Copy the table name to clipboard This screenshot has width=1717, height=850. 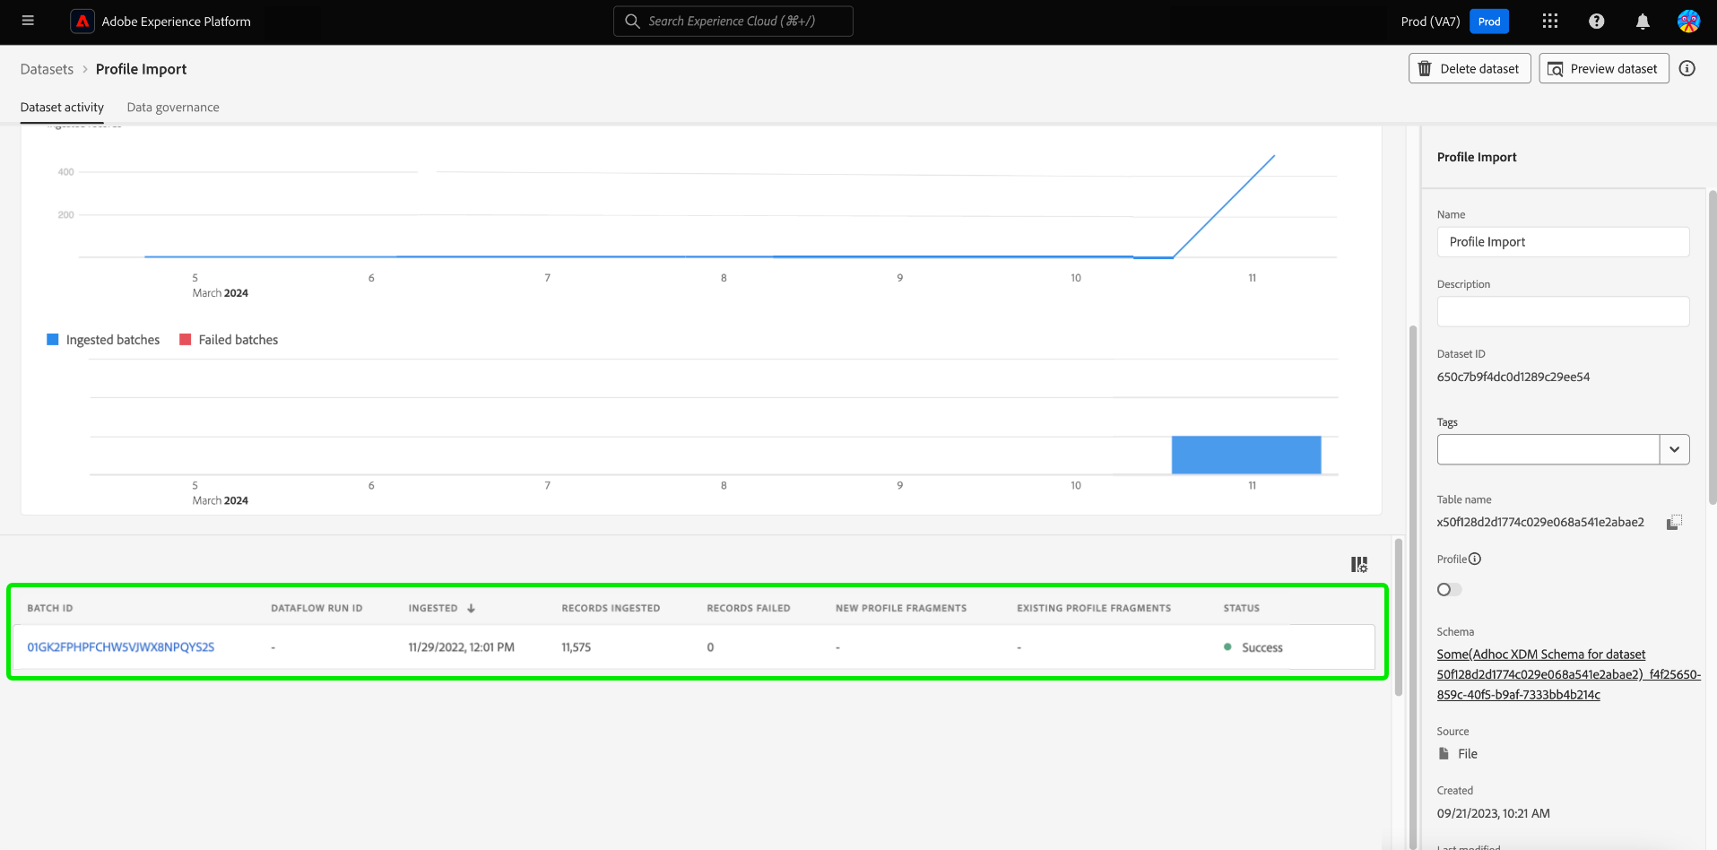point(1674,522)
